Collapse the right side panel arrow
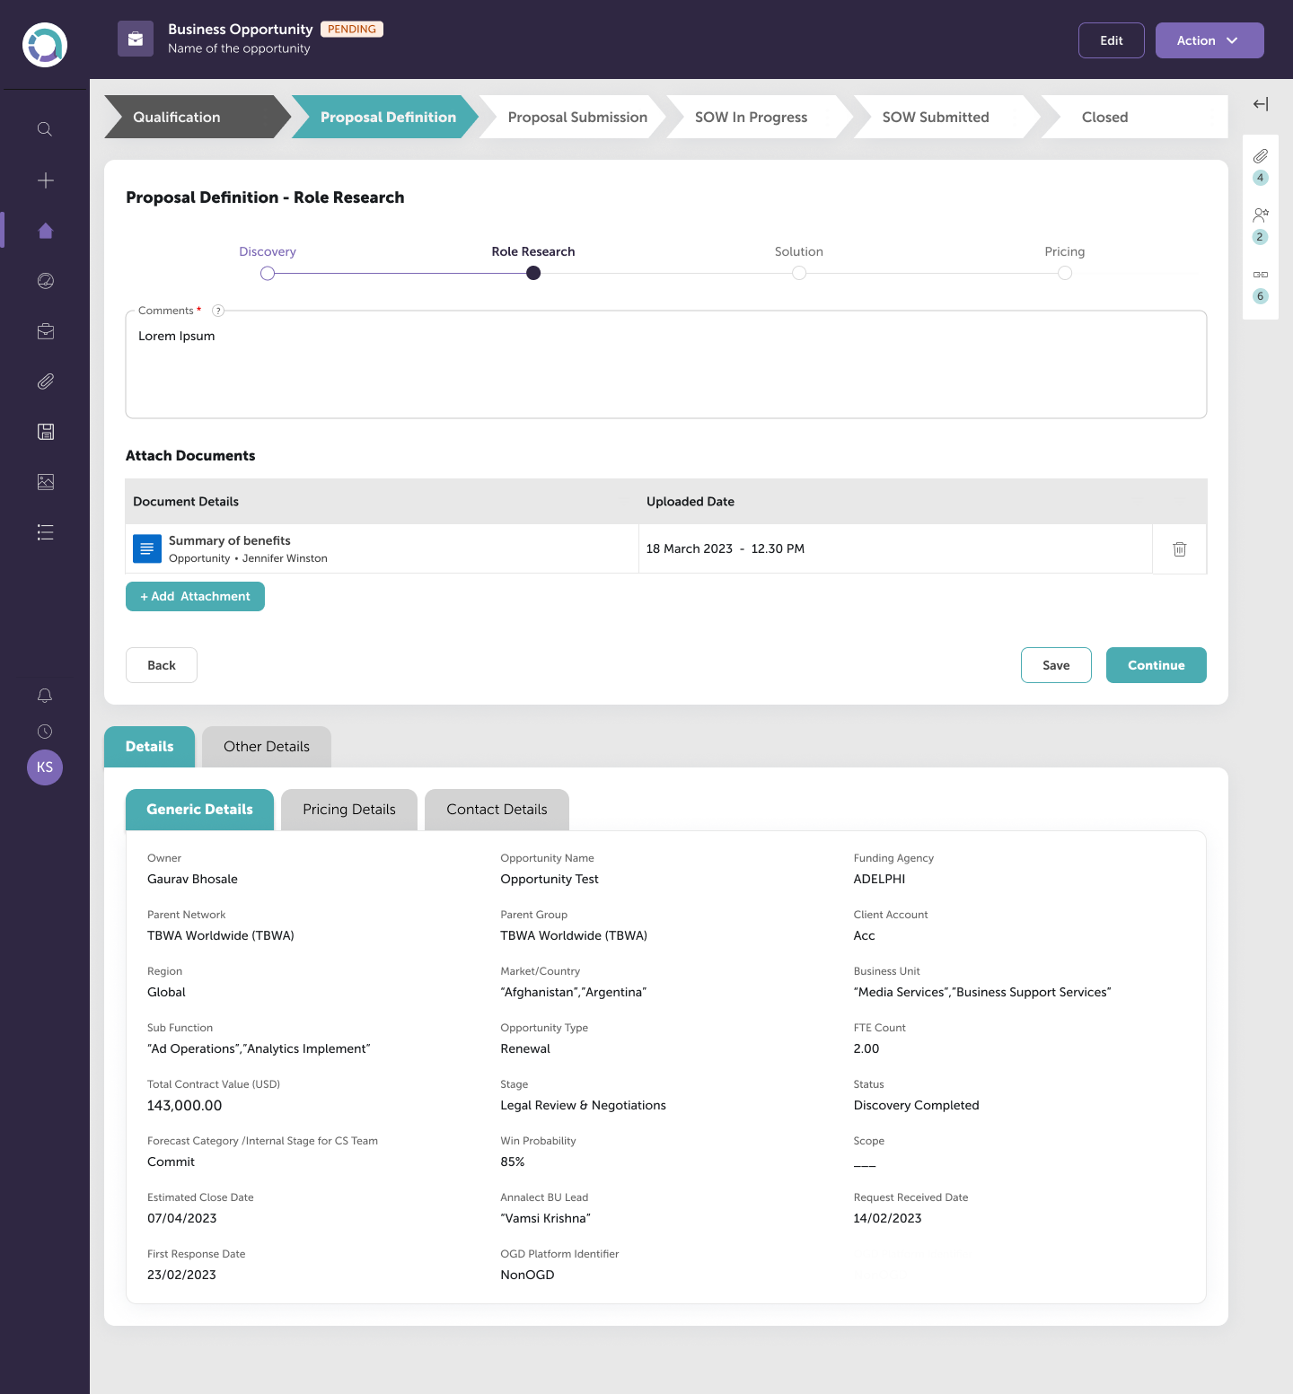Image resolution: width=1293 pixels, height=1394 pixels. (x=1261, y=104)
